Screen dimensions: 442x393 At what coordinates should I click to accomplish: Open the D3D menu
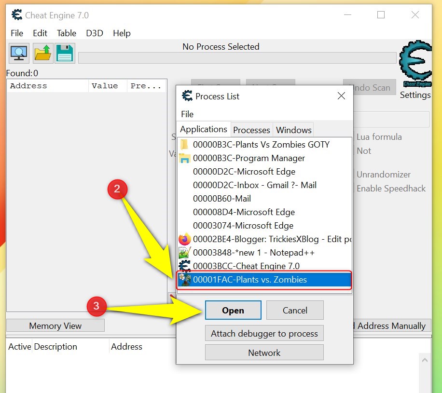pos(95,33)
